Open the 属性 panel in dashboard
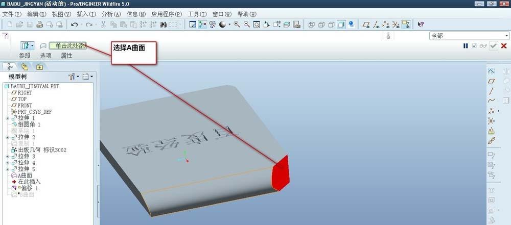 [x=66, y=56]
